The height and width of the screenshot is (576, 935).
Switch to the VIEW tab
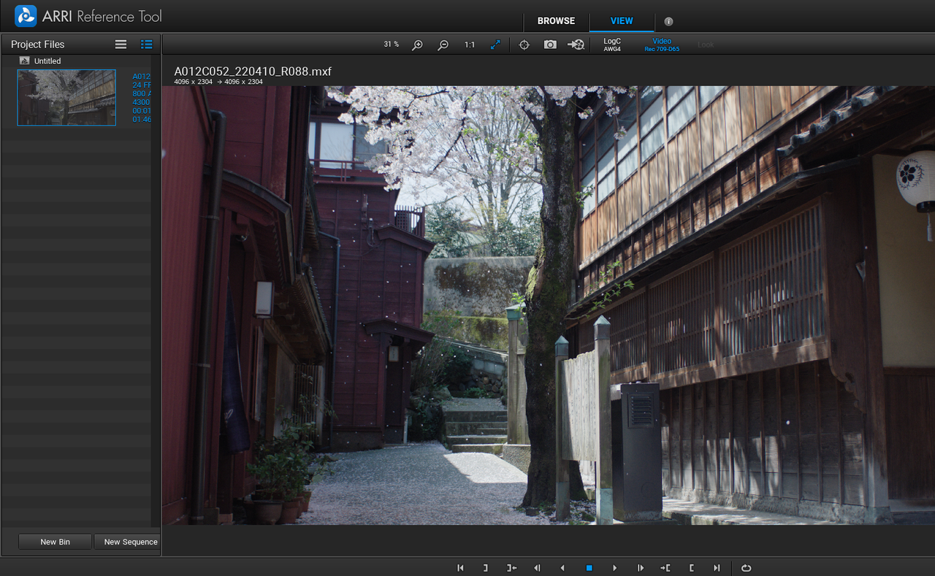(x=622, y=21)
